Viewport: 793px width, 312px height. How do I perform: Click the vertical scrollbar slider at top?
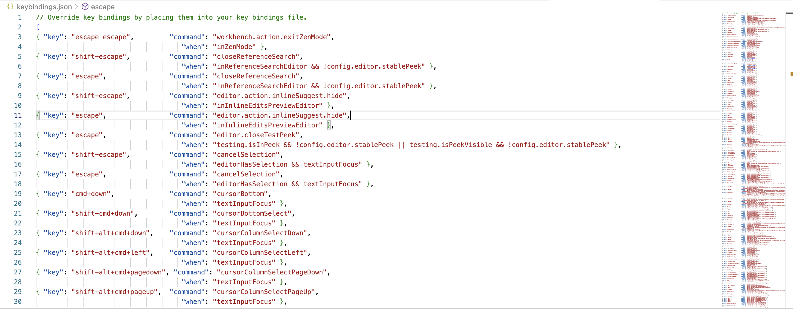789,13
